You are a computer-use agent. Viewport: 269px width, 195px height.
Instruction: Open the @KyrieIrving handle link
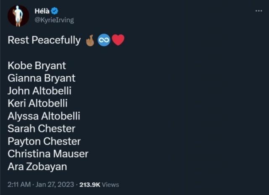click(x=50, y=19)
